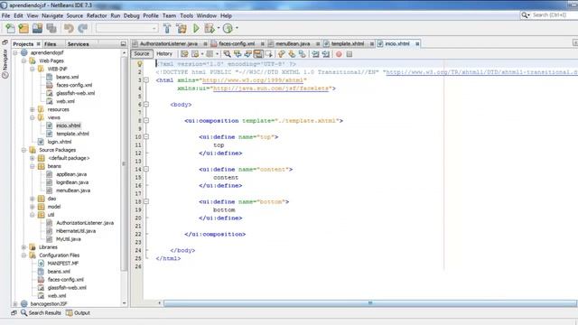
Task: Expand the dao package node
Action: (x=33, y=199)
